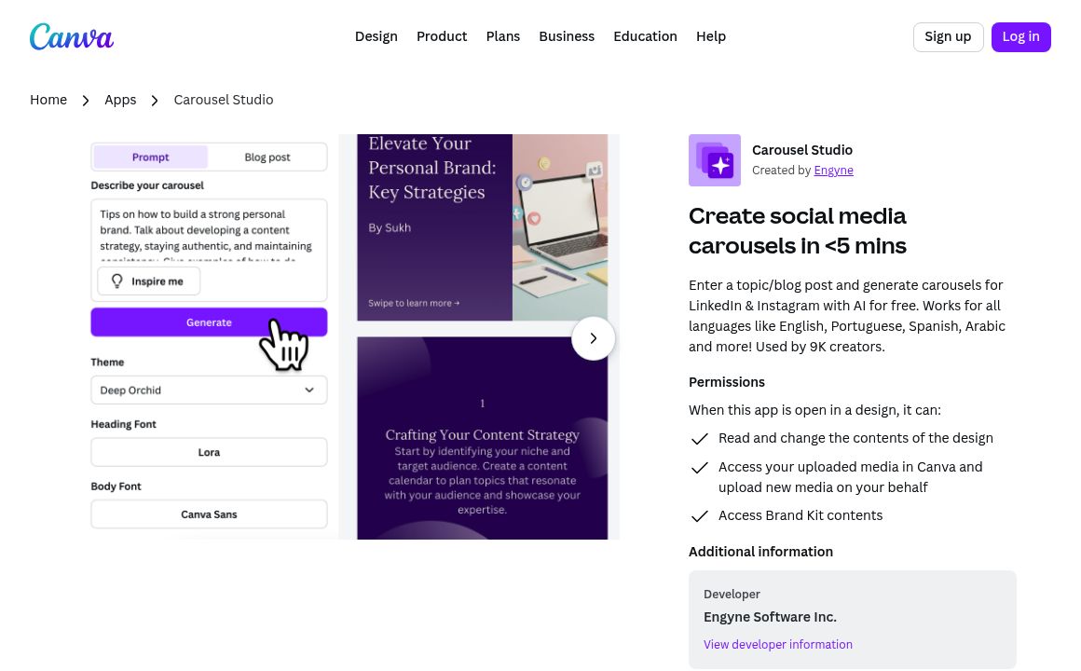Click the lightbulb icon in Inspire me
This screenshot has width=1081, height=671.
click(117, 281)
